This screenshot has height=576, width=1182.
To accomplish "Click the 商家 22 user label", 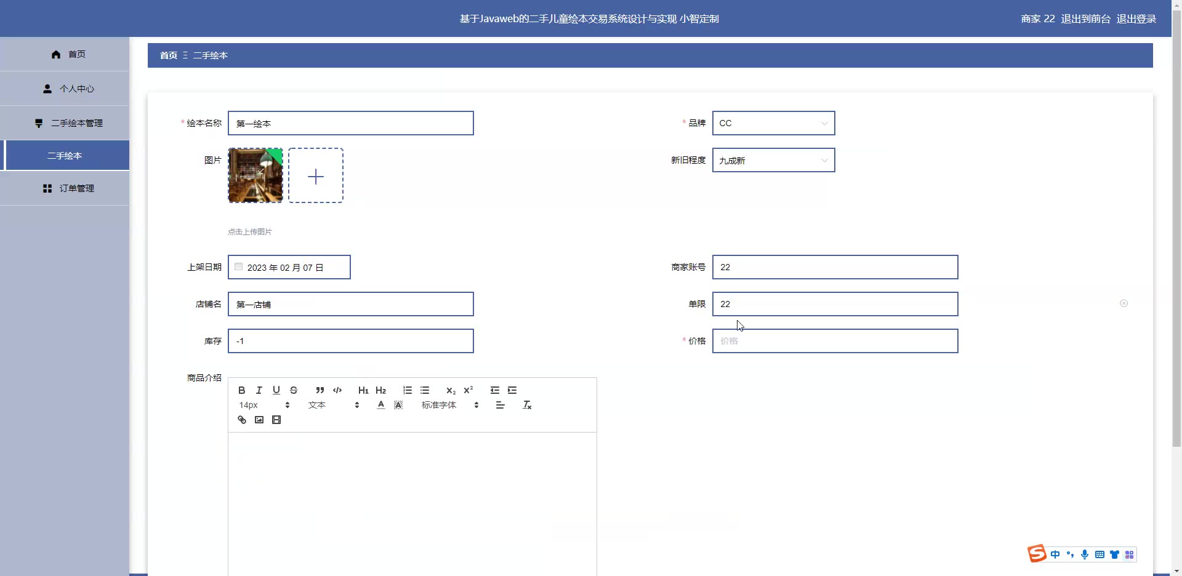I will 1037,18.
